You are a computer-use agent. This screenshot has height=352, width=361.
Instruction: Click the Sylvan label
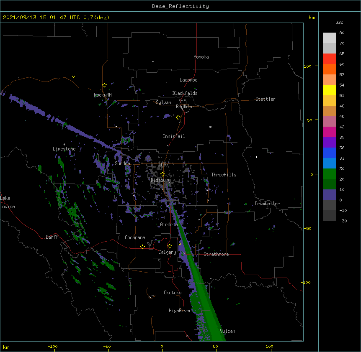[163, 102]
